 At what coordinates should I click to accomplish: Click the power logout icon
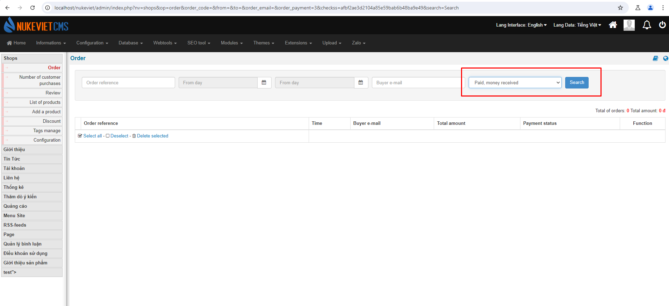click(x=662, y=25)
